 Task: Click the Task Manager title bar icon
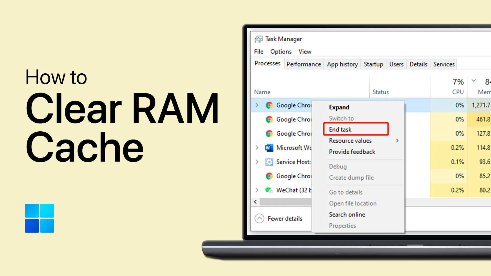tap(259, 39)
